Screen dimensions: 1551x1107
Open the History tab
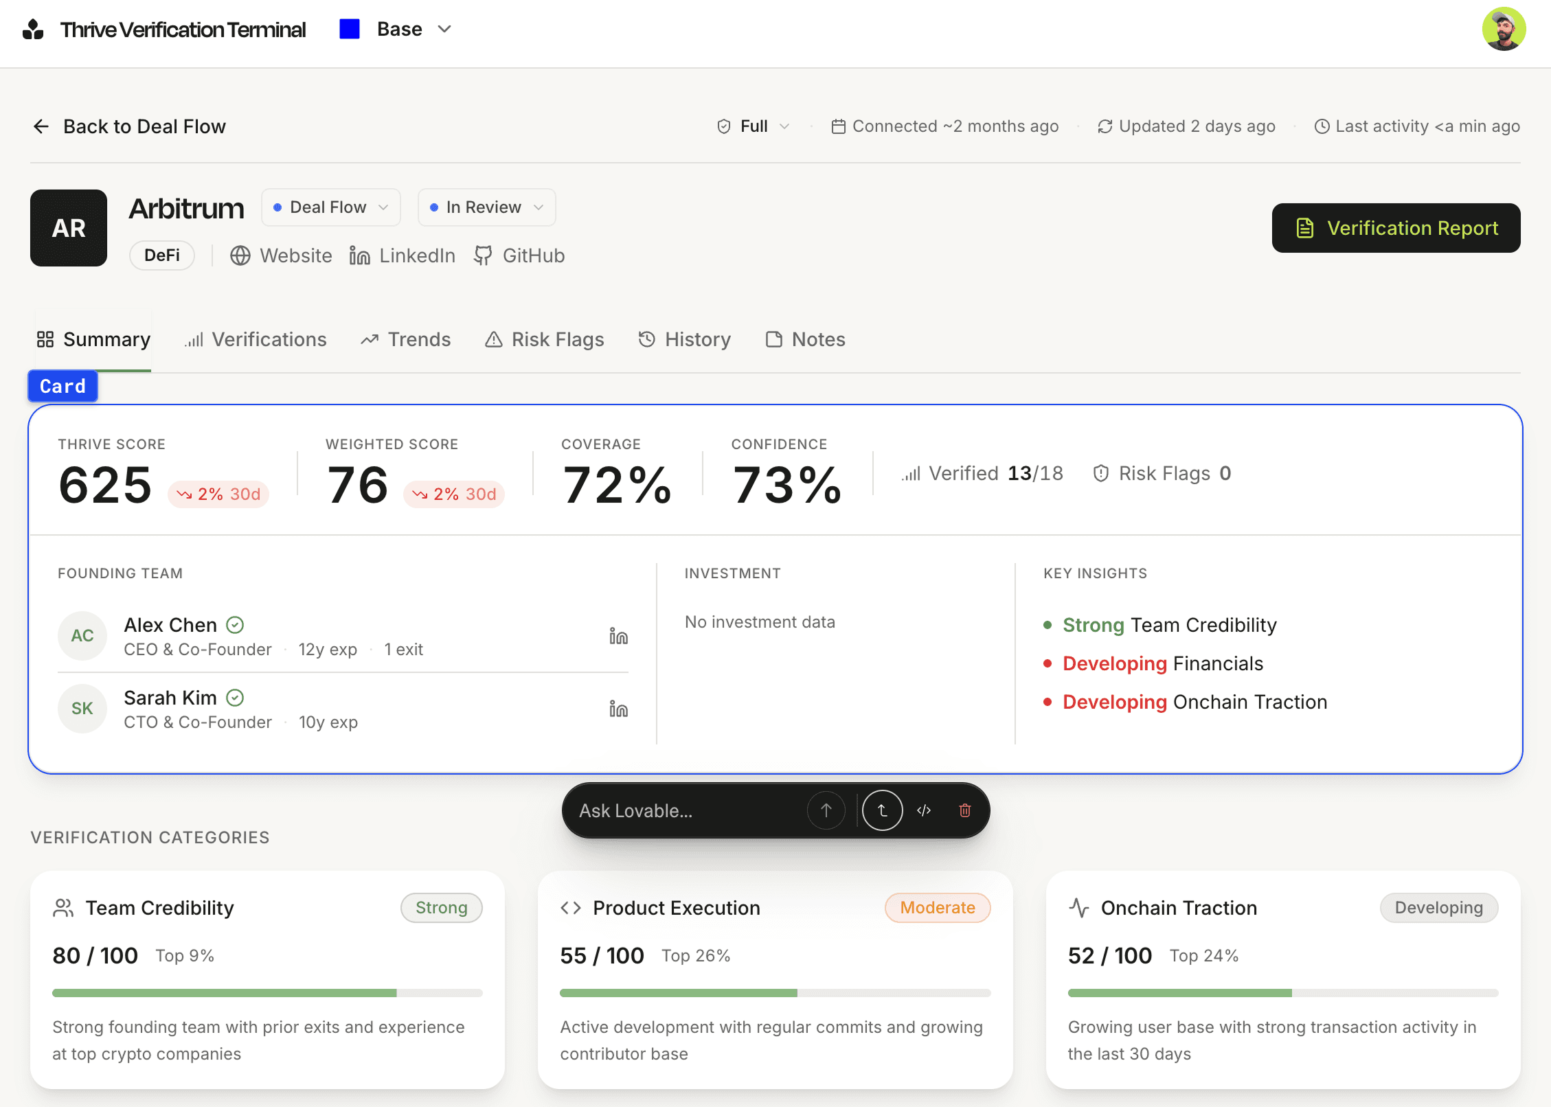tap(685, 339)
